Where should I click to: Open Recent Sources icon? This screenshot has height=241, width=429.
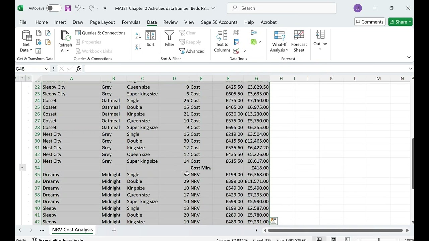48,33
